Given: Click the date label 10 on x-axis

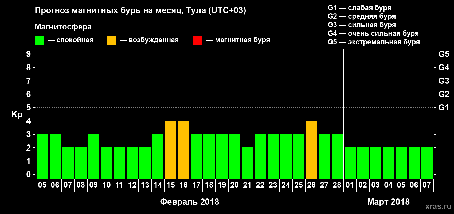Looking at the screenshot, I should point(107,185).
